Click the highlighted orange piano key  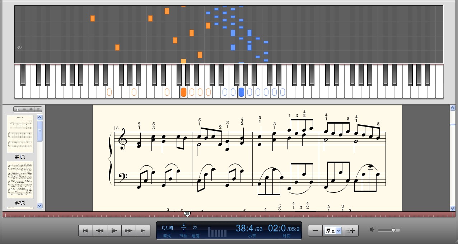coord(183,92)
